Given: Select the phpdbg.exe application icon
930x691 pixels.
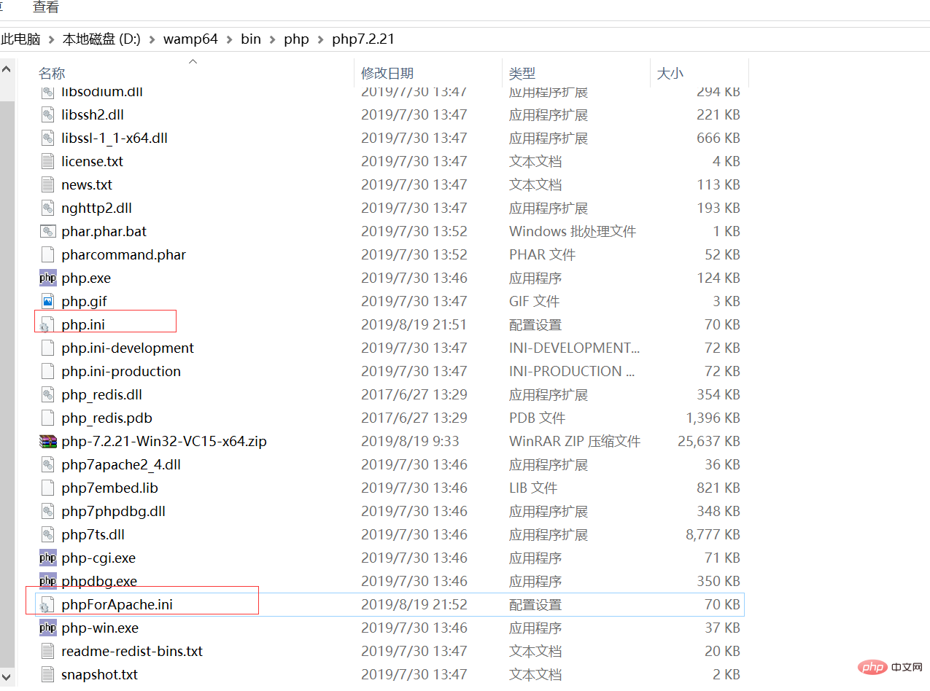Looking at the screenshot, I should (48, 581).
